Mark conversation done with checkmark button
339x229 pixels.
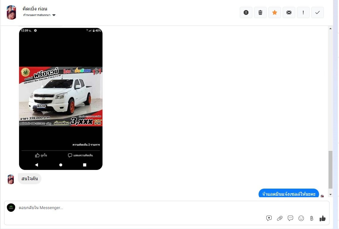pyautogui.click(x=317, y=12)
